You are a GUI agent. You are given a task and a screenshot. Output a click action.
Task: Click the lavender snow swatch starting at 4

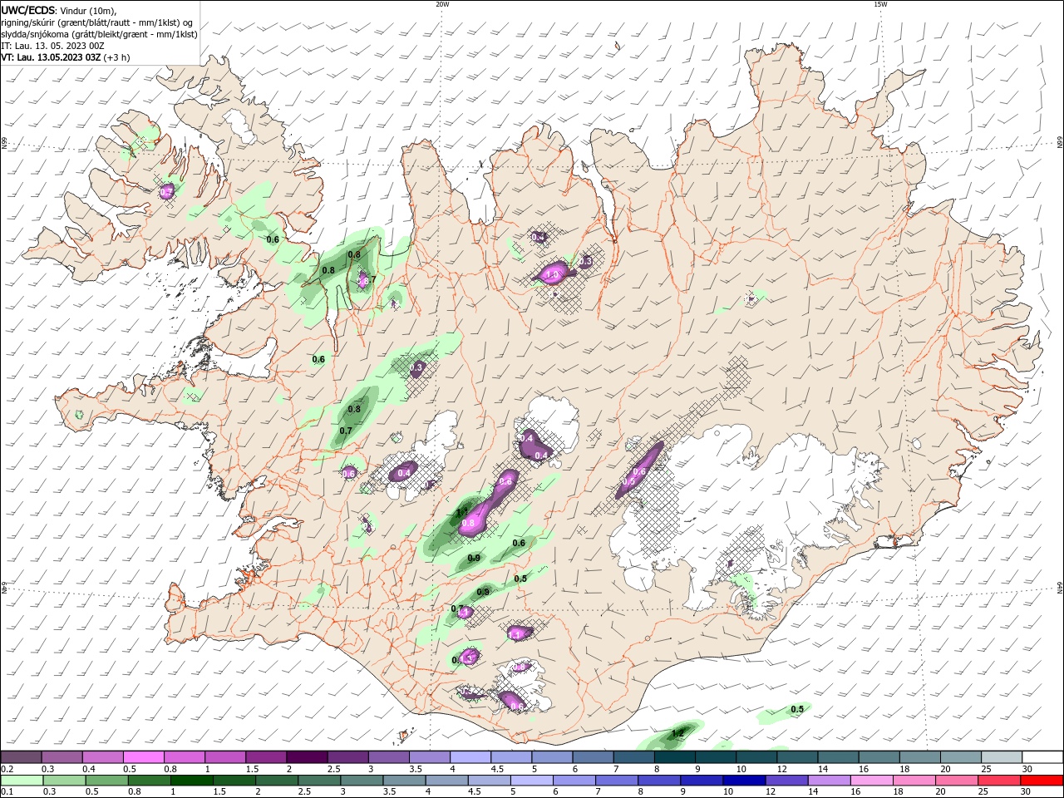click(x=470, y=757)
